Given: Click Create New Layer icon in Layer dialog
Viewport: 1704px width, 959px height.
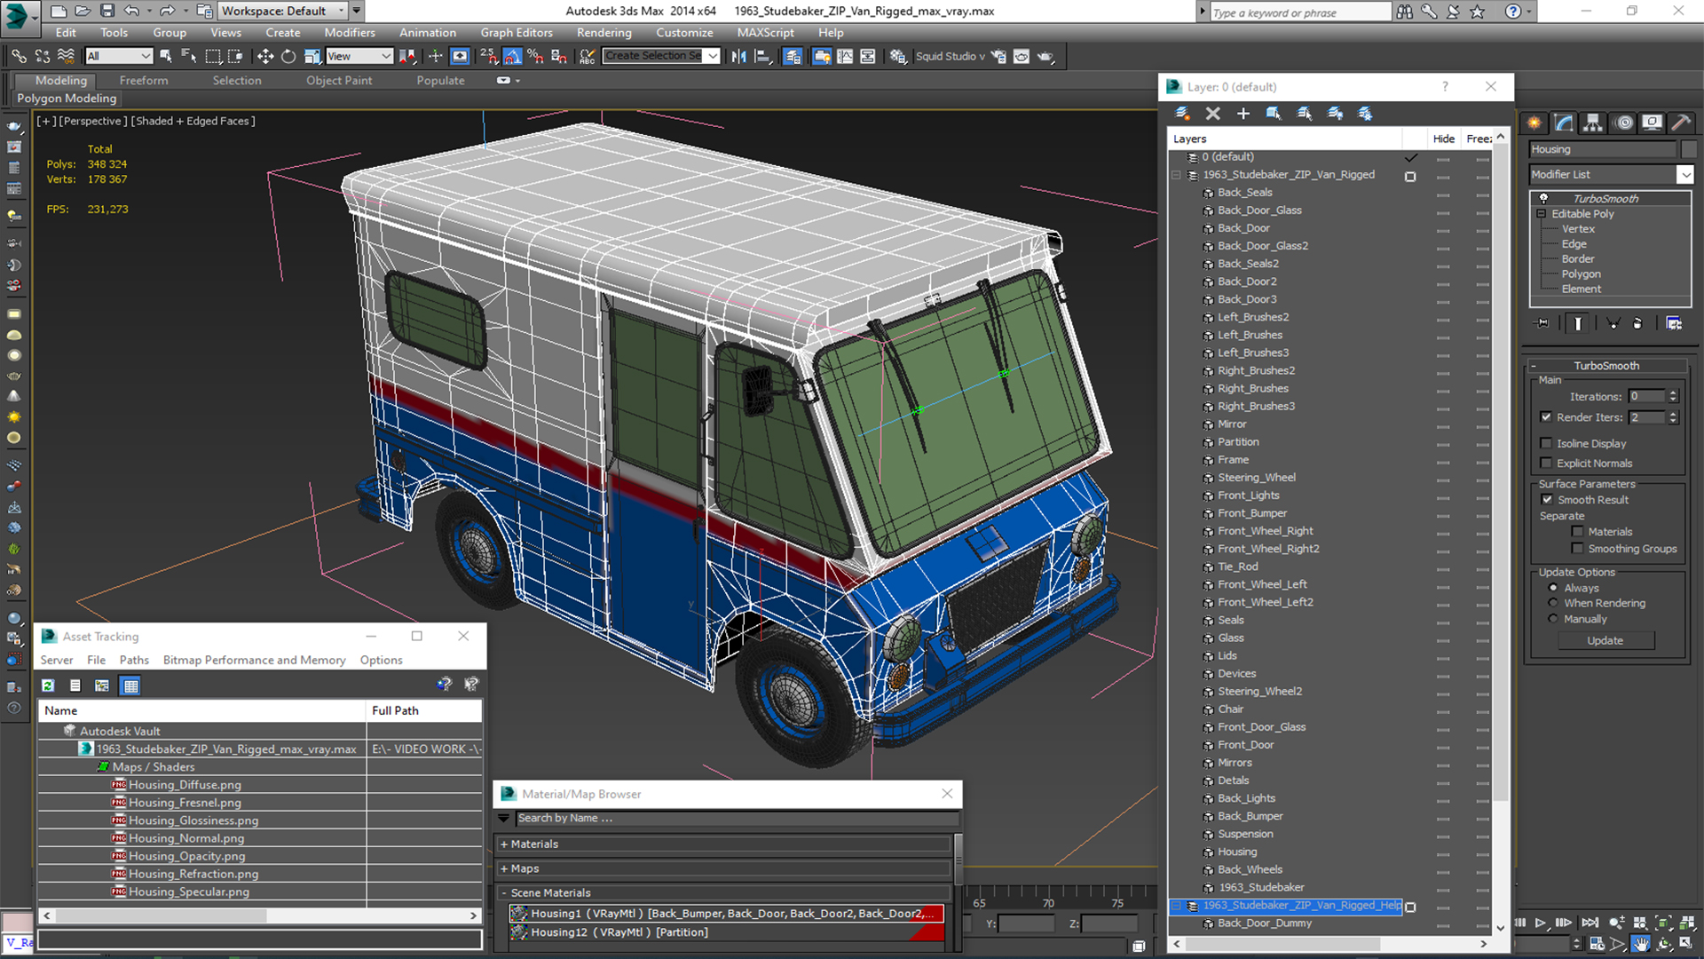Looking at the screenshot, I should pyautogui.click(x=1182, y=114).
